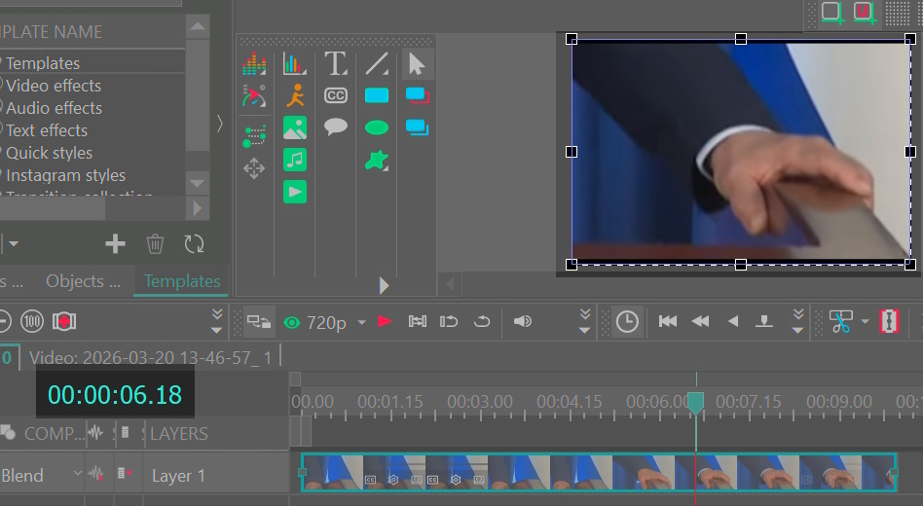923x506 pixels.
Task: Insert a video object
Action: pos(295,192)
